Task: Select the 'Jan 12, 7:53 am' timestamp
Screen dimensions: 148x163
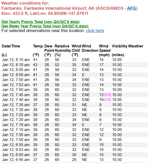Action: (x=16, y=85)
